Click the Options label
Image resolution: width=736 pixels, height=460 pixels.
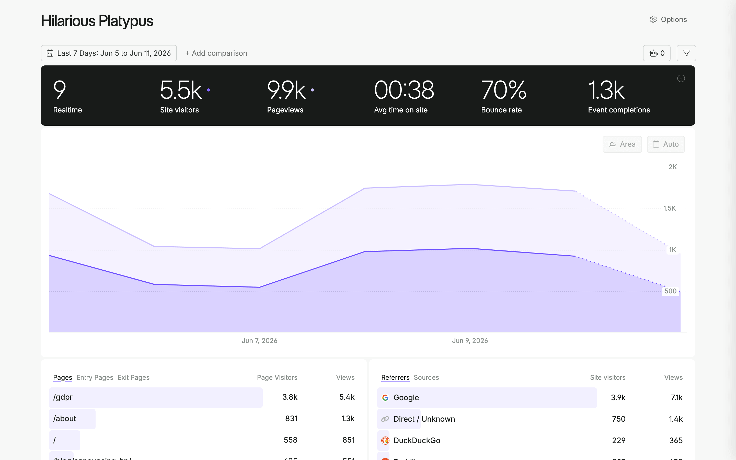pos(674,19)
